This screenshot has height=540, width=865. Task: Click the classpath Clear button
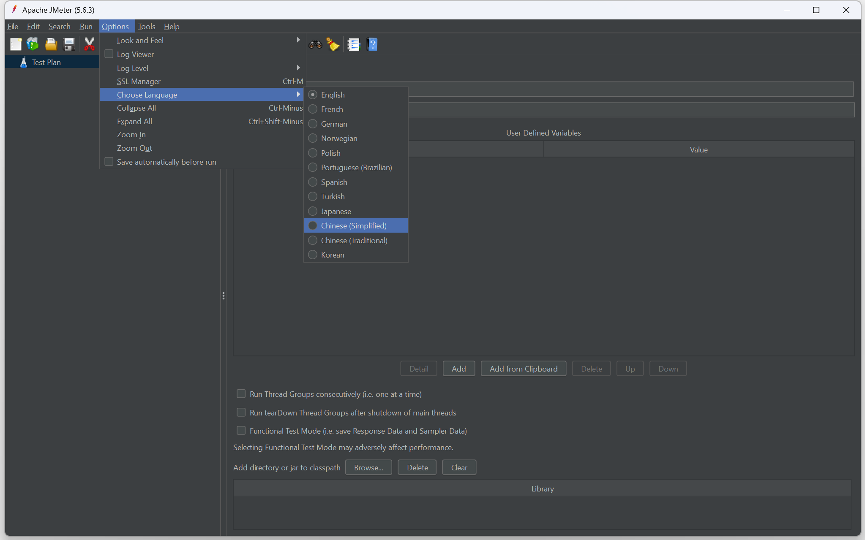459,467
